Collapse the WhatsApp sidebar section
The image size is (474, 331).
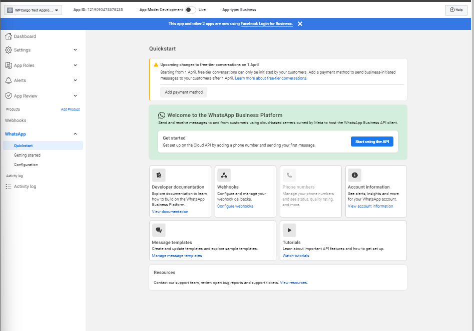pyautogui.click(x=75, y=134)
